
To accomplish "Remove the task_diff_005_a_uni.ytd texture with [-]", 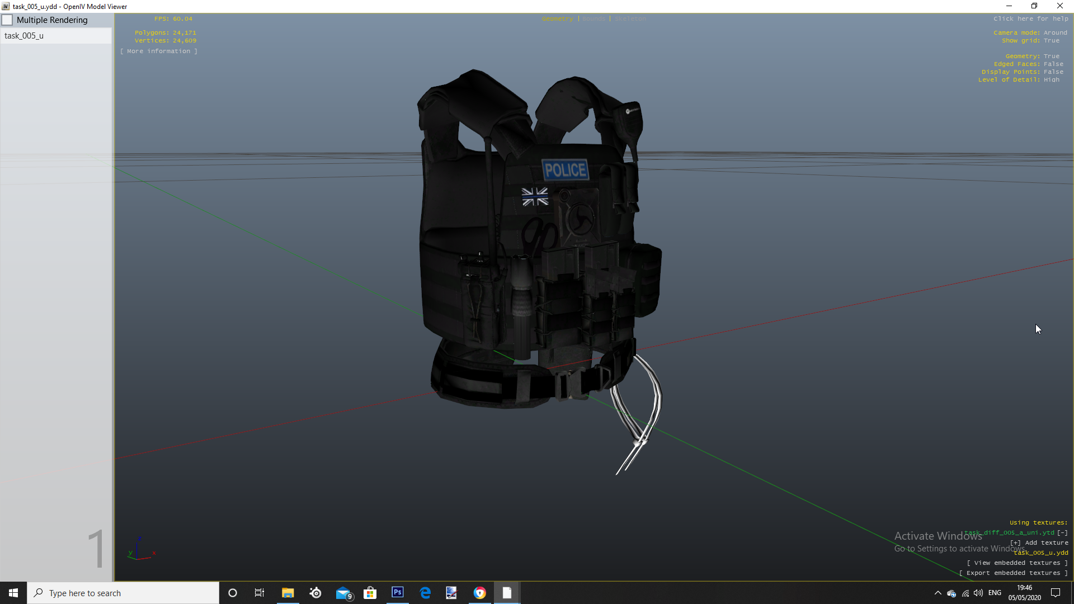I will [1062, 533].
